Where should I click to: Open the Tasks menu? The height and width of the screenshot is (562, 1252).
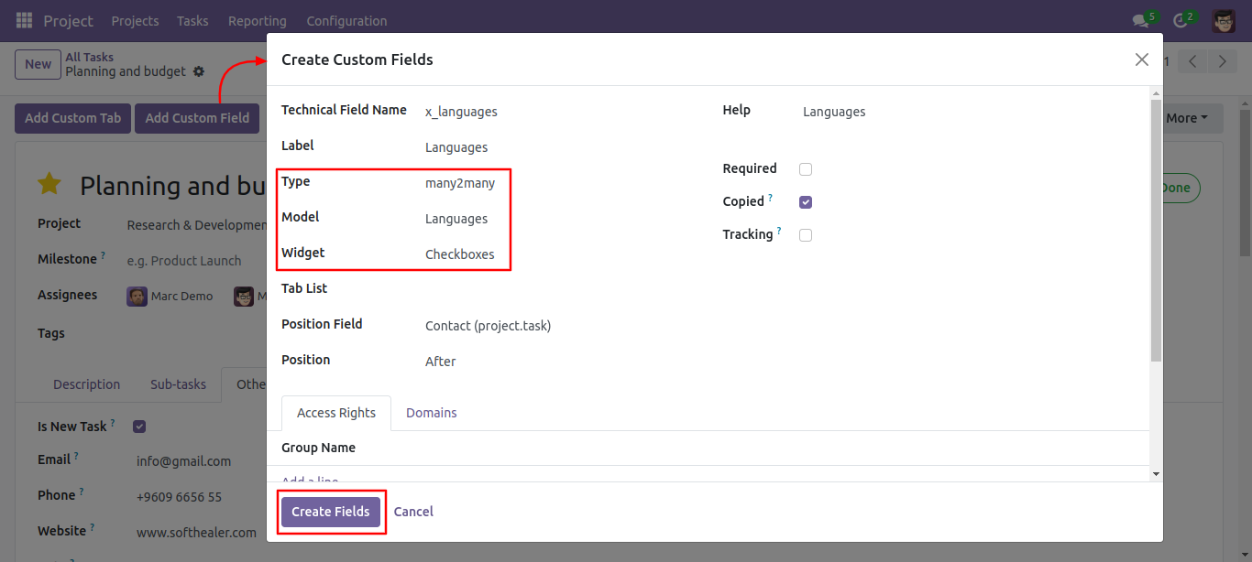[192, 20]
